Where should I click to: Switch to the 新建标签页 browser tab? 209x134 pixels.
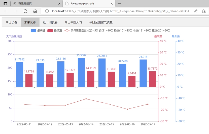(36, 4)
